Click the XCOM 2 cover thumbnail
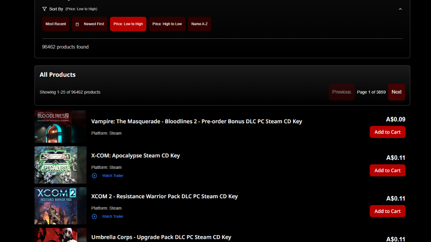This screenshot has height=242, width=431. click(60, 206)
